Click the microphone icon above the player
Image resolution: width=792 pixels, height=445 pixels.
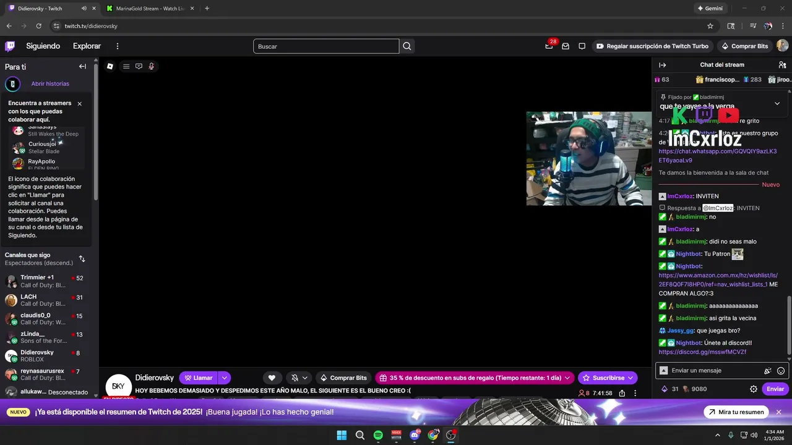pos(151,66)
